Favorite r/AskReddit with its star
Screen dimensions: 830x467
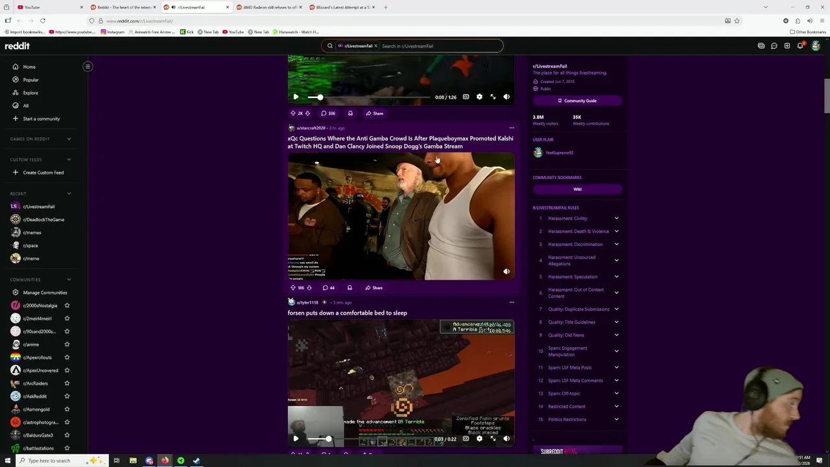point(67,396)
